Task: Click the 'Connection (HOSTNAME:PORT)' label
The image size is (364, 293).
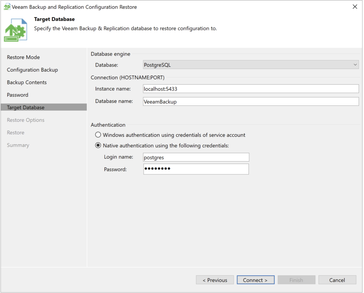Action: click(x=128, y=77)
